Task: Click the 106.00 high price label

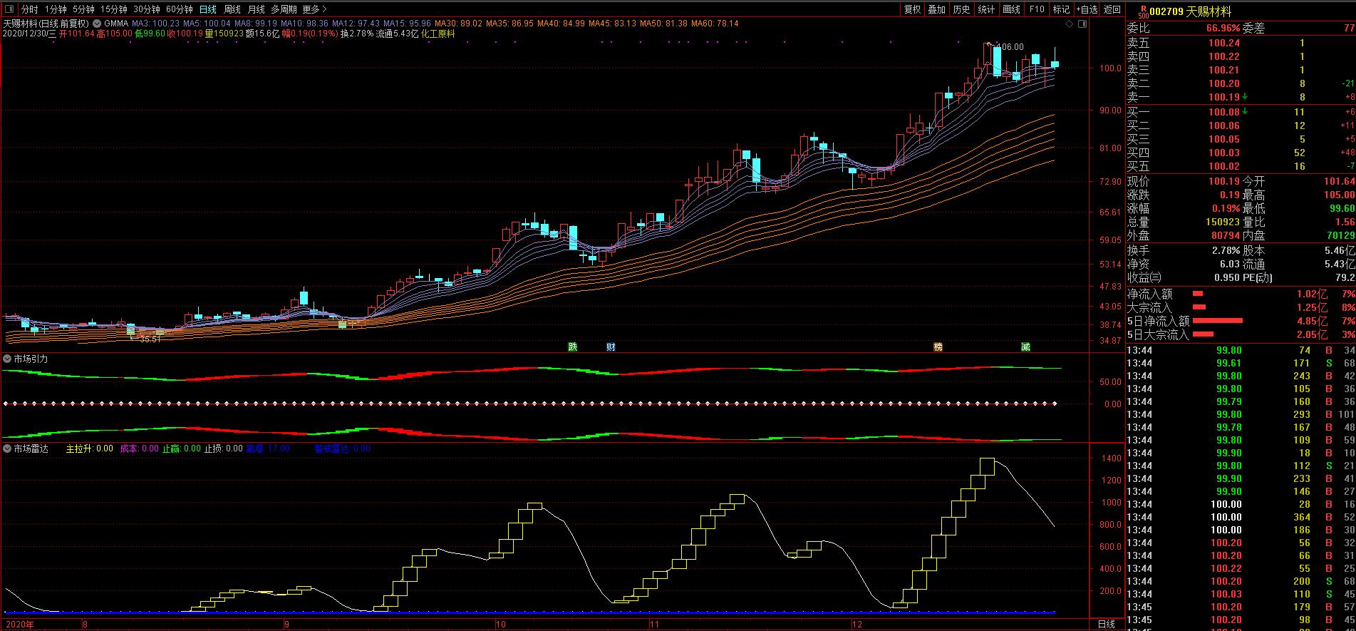Action: tap(1009, 47)
